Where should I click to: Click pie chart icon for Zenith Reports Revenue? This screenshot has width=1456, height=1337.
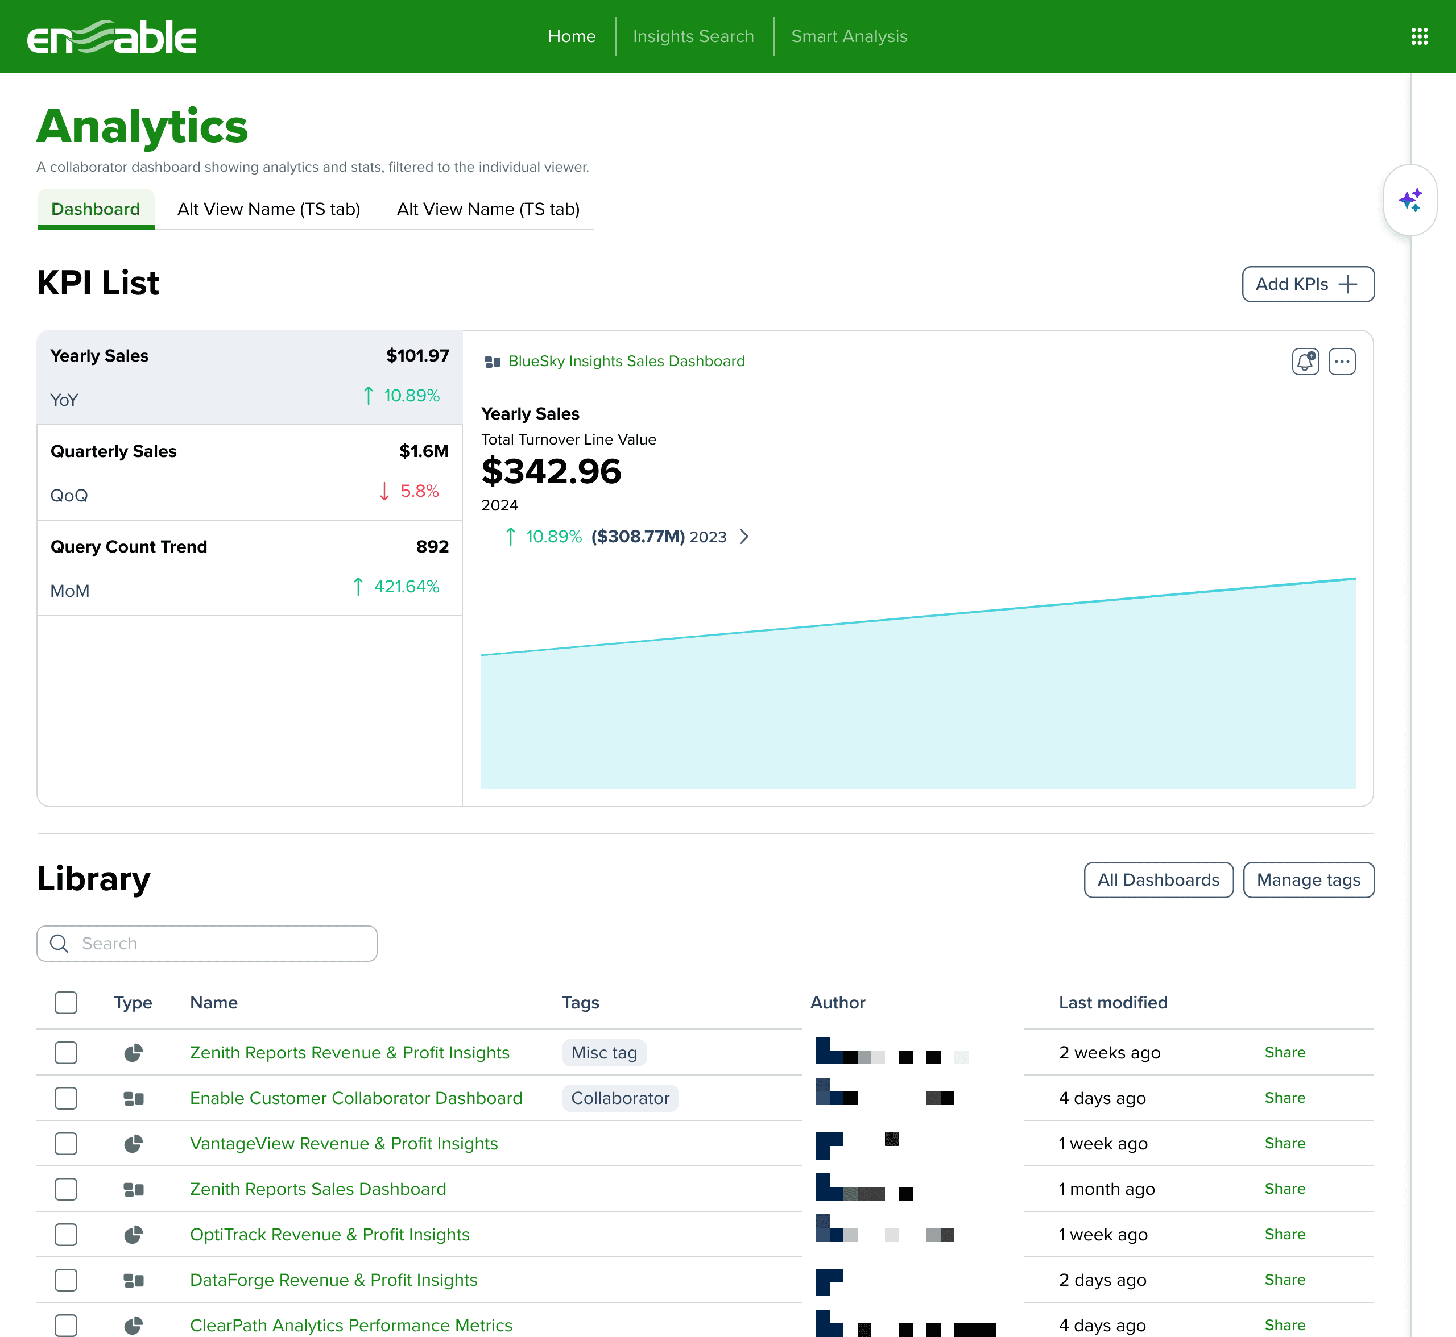(133, 1053)
